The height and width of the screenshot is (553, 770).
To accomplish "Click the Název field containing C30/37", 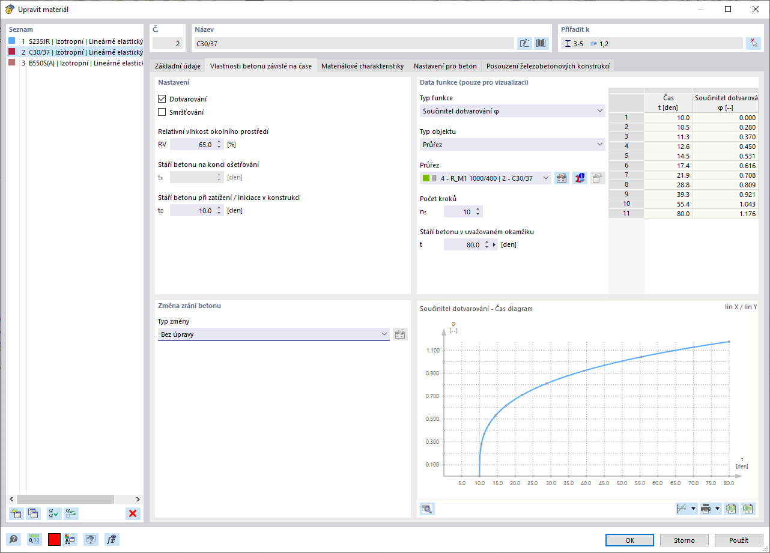I will click(x=354, y=43).
